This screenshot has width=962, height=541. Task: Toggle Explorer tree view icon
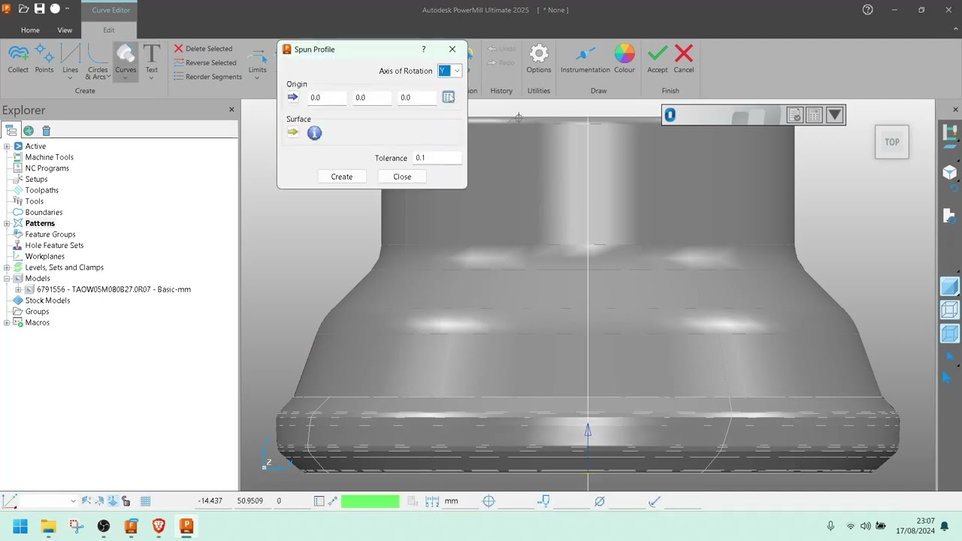pos(11,131)
